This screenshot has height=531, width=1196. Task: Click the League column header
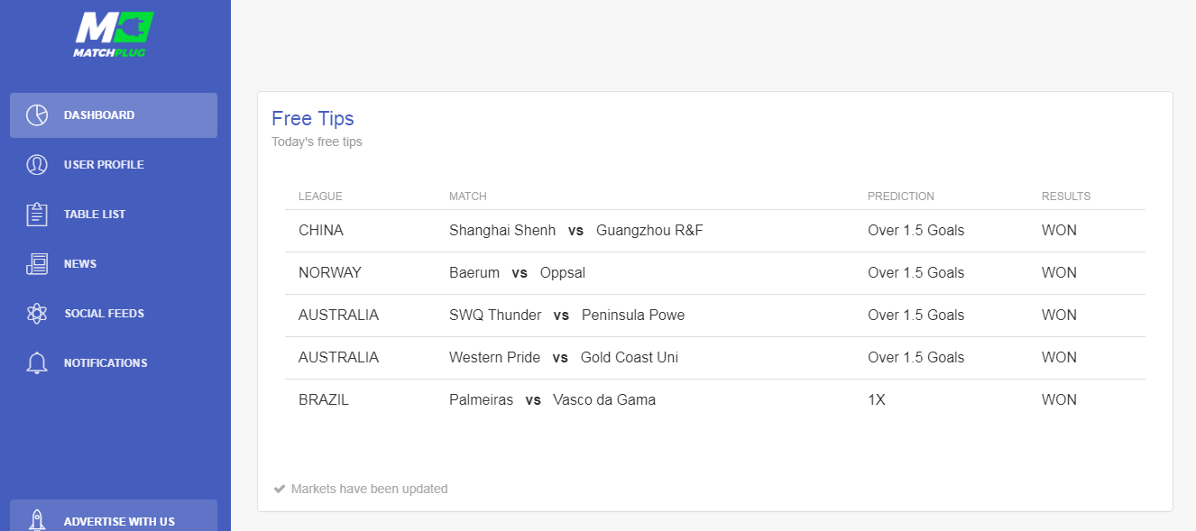(x=320, y=197)
